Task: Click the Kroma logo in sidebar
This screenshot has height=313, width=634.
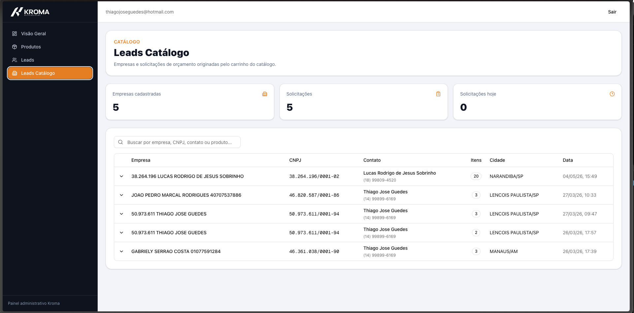Action: 30,12
